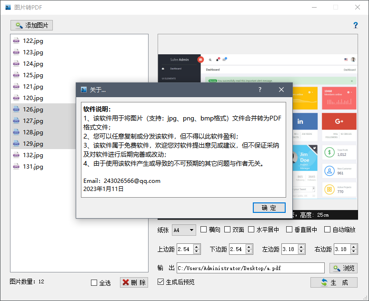Select 131.jpg file name in list

coord(33,166)
